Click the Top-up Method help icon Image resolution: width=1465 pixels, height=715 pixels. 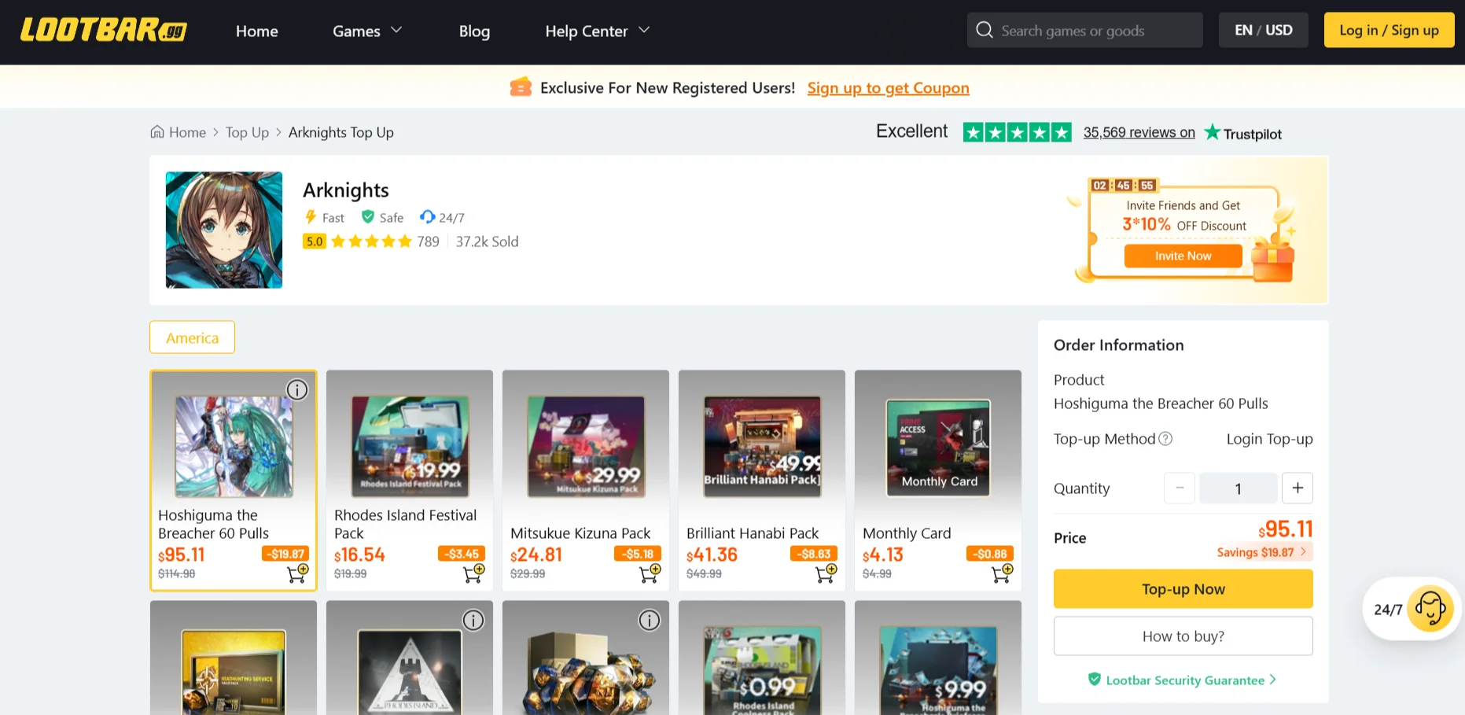[x=1165, y=439]
